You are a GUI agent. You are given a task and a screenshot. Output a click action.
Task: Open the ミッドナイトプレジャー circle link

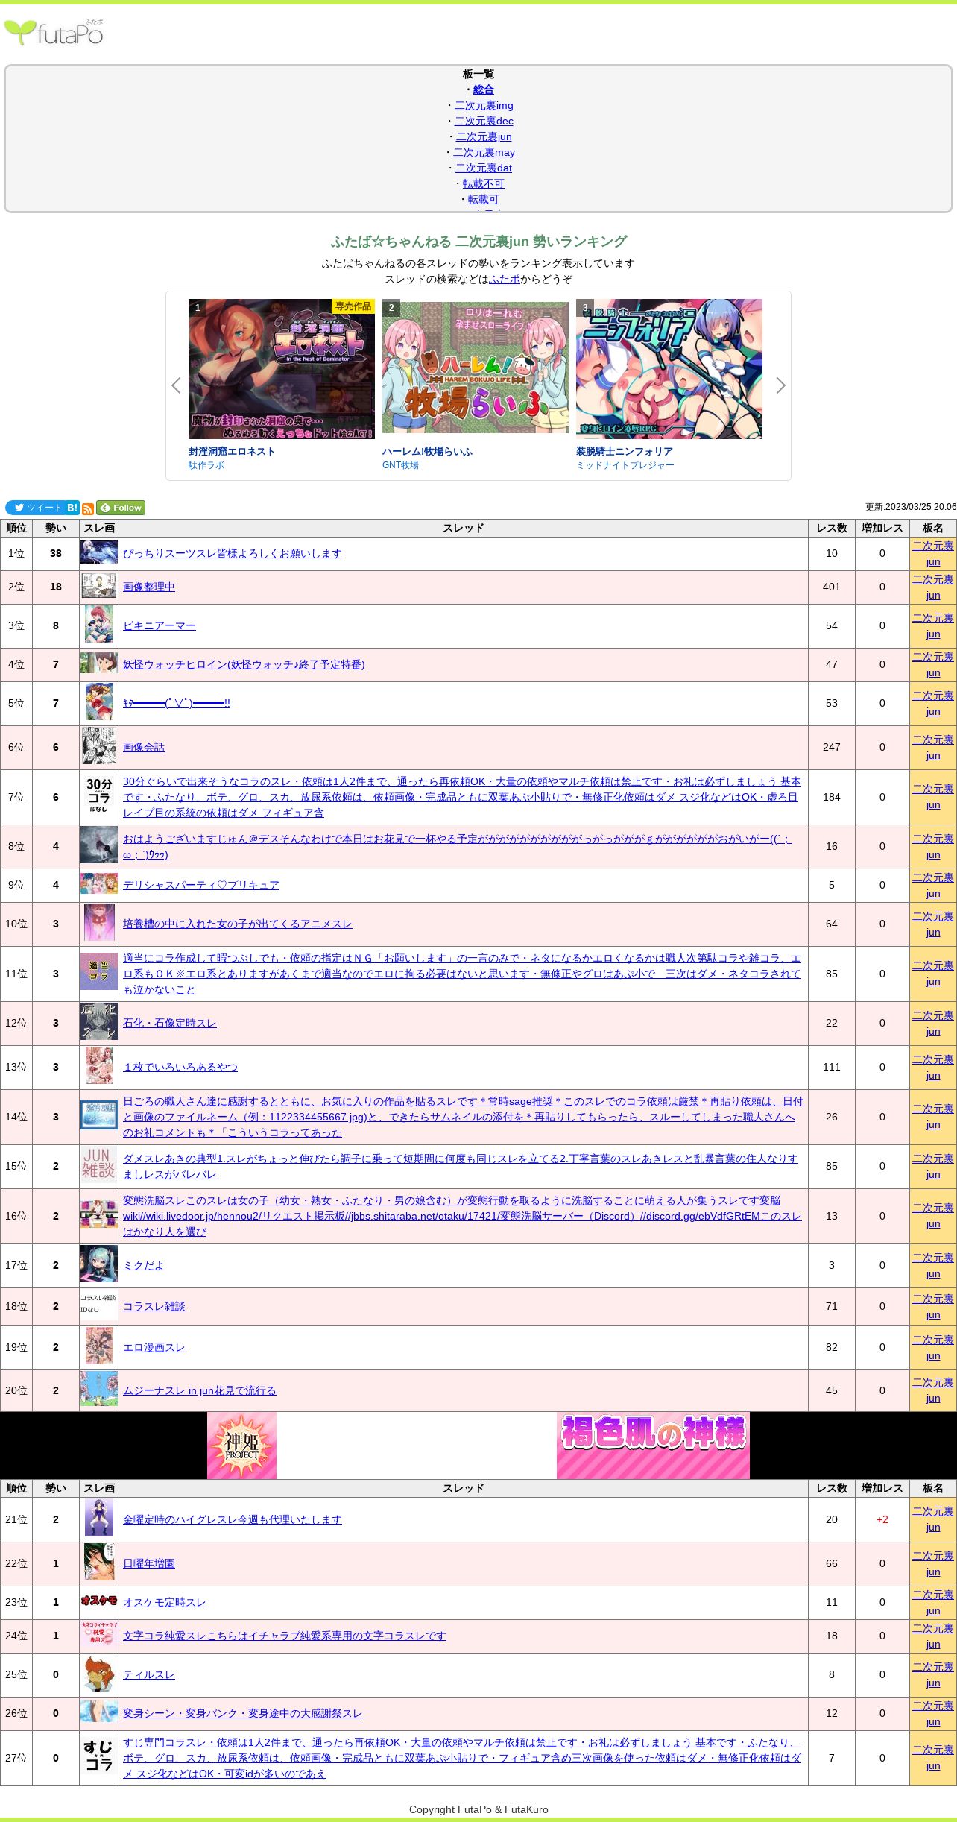click(x=625, y=465)
